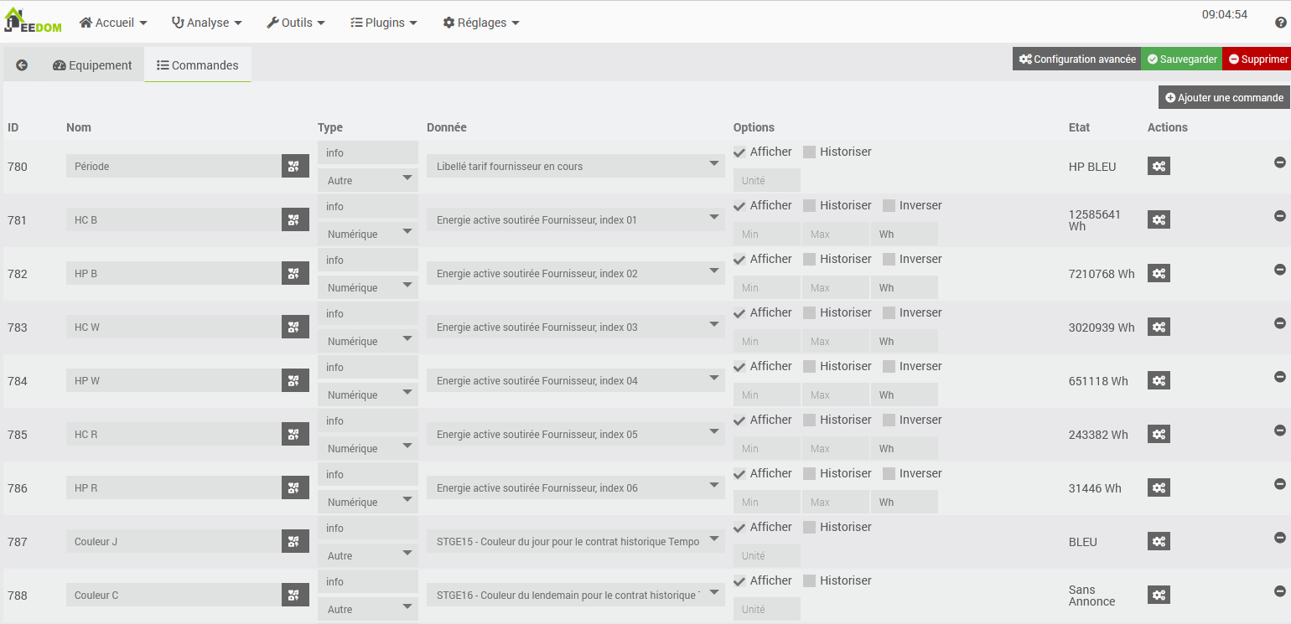
Task: Click the Sauvegarder button
Action: coord(1182,59)
